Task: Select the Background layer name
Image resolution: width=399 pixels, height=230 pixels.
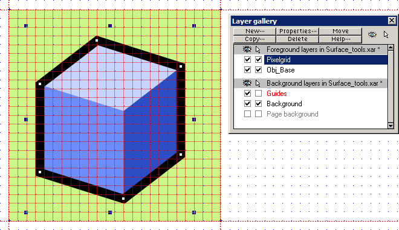Action: 284,104
